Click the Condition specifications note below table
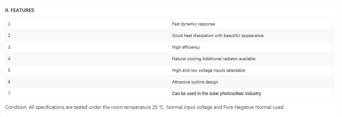The image size is (342, 117). pos(144,107)
